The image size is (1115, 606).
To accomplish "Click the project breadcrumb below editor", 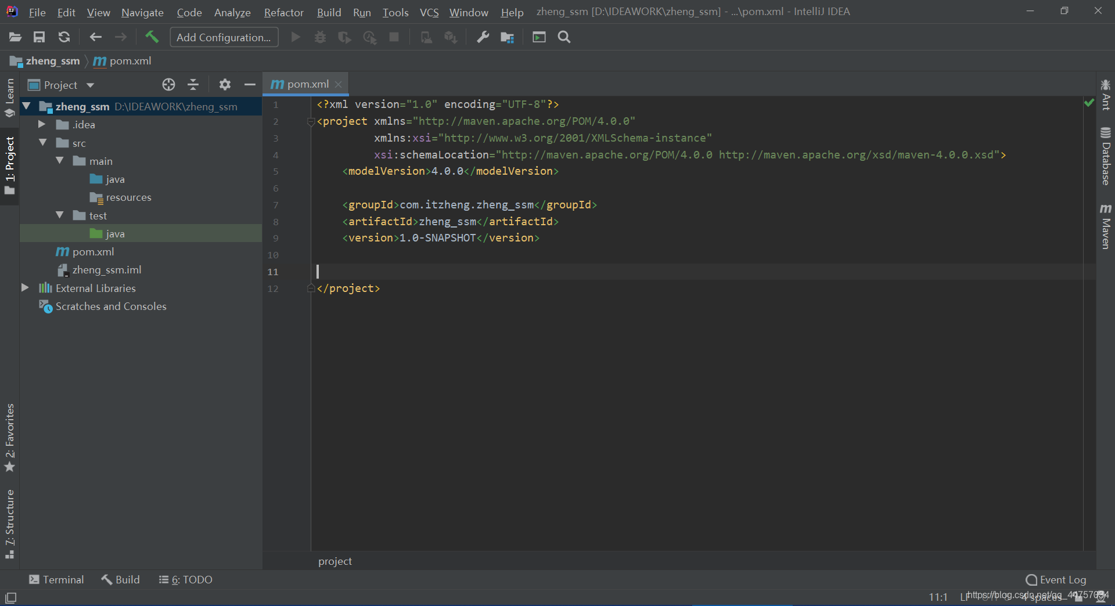I will click(335, 561).
